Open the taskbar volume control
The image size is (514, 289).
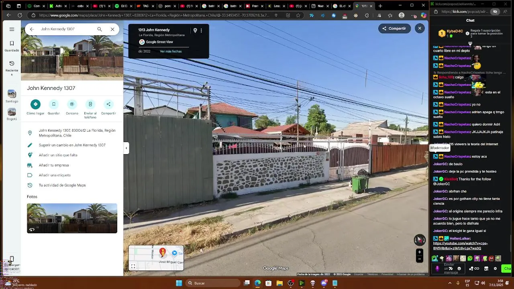483,283
